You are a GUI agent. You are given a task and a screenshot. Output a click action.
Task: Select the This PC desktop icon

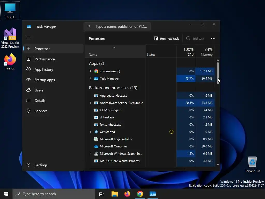tap(10, 10)
